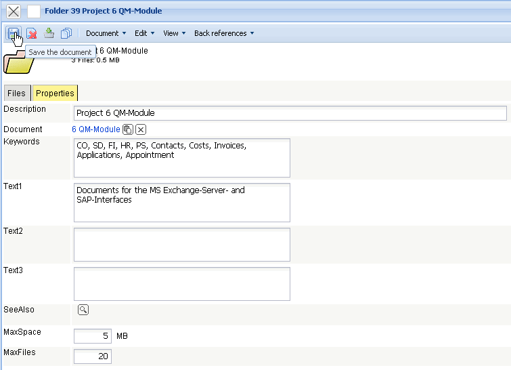
Task: Click the yellow folder icon
Action: click(x=18, y=63)
